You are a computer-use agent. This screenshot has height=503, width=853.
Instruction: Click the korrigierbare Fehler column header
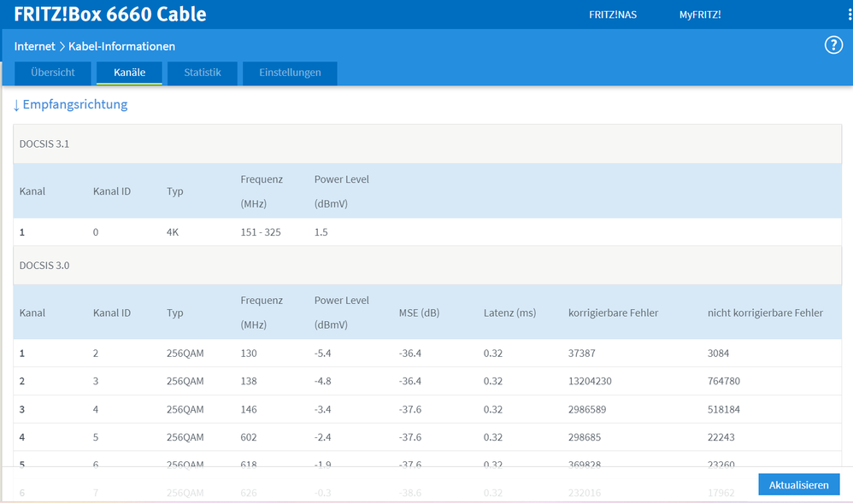tap(613, 313)
